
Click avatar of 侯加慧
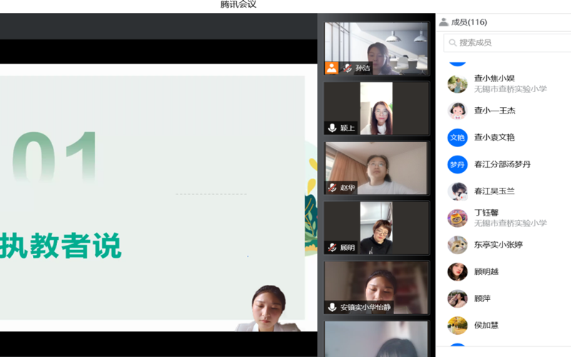pos(458,326)
